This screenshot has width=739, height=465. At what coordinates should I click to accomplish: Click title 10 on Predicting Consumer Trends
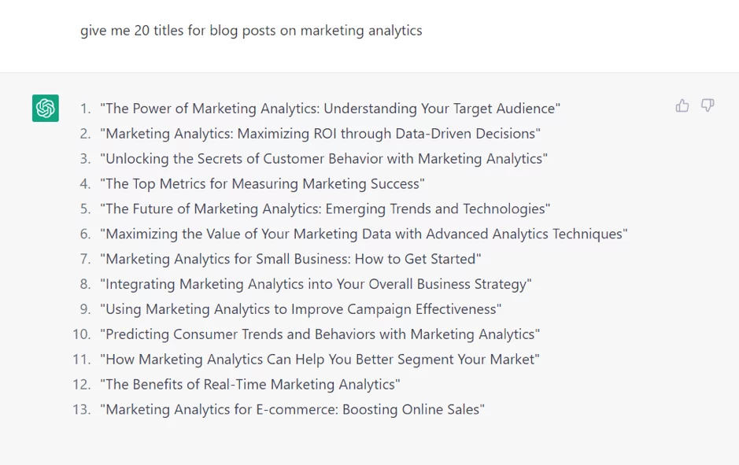320,334
